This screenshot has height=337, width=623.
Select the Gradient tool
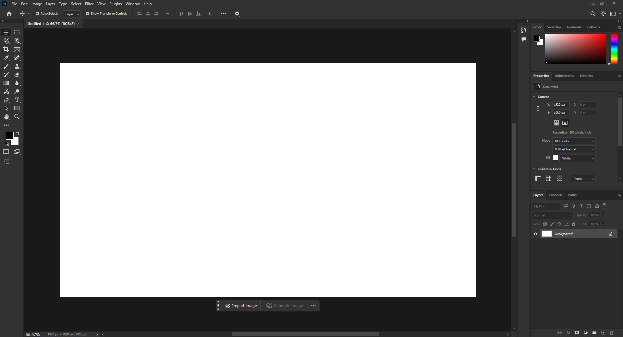tap(6, 83)
